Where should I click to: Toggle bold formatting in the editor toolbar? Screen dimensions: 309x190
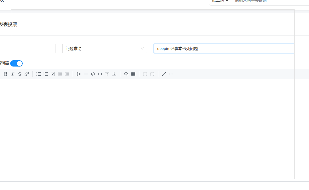[x=5, y=74]
